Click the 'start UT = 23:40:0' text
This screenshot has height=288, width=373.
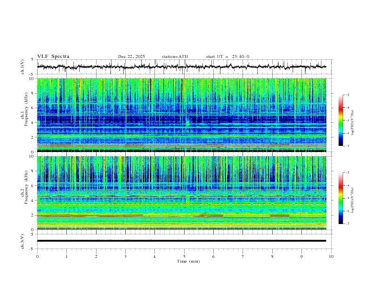pos(227,56)
